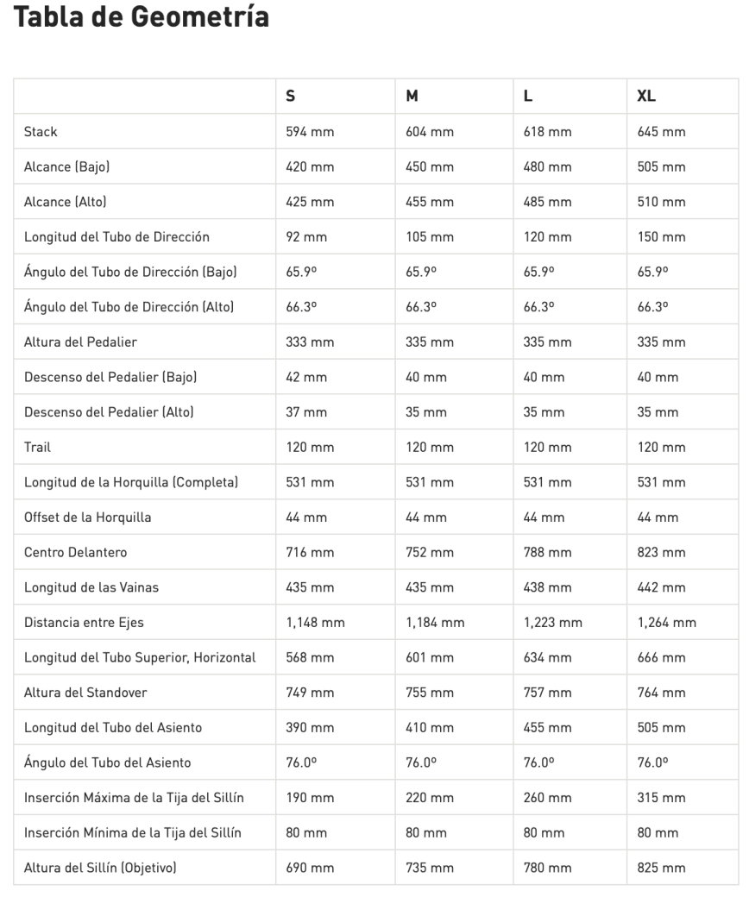This screenshot has width=749, height=897.
Task: Select the XL size column header
Action: click(x=646, y=97)
